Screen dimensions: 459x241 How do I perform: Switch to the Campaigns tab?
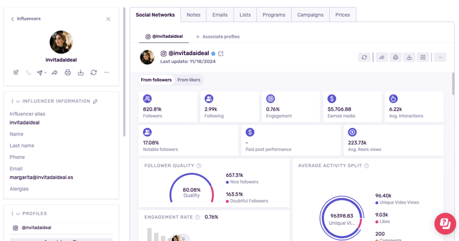310,15
